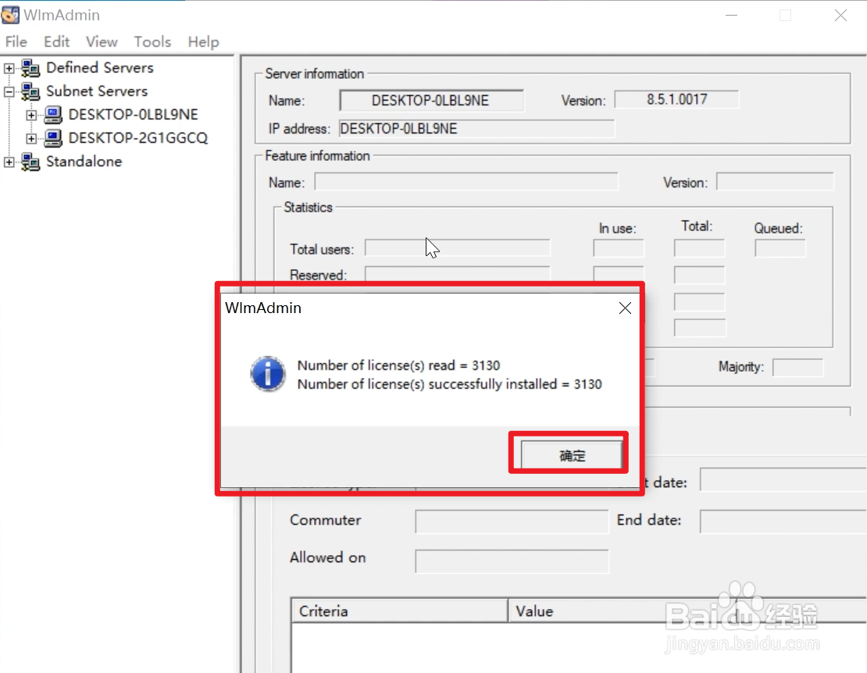Open the Edit menu
The image size is (867, 673).
coord(55,41)
